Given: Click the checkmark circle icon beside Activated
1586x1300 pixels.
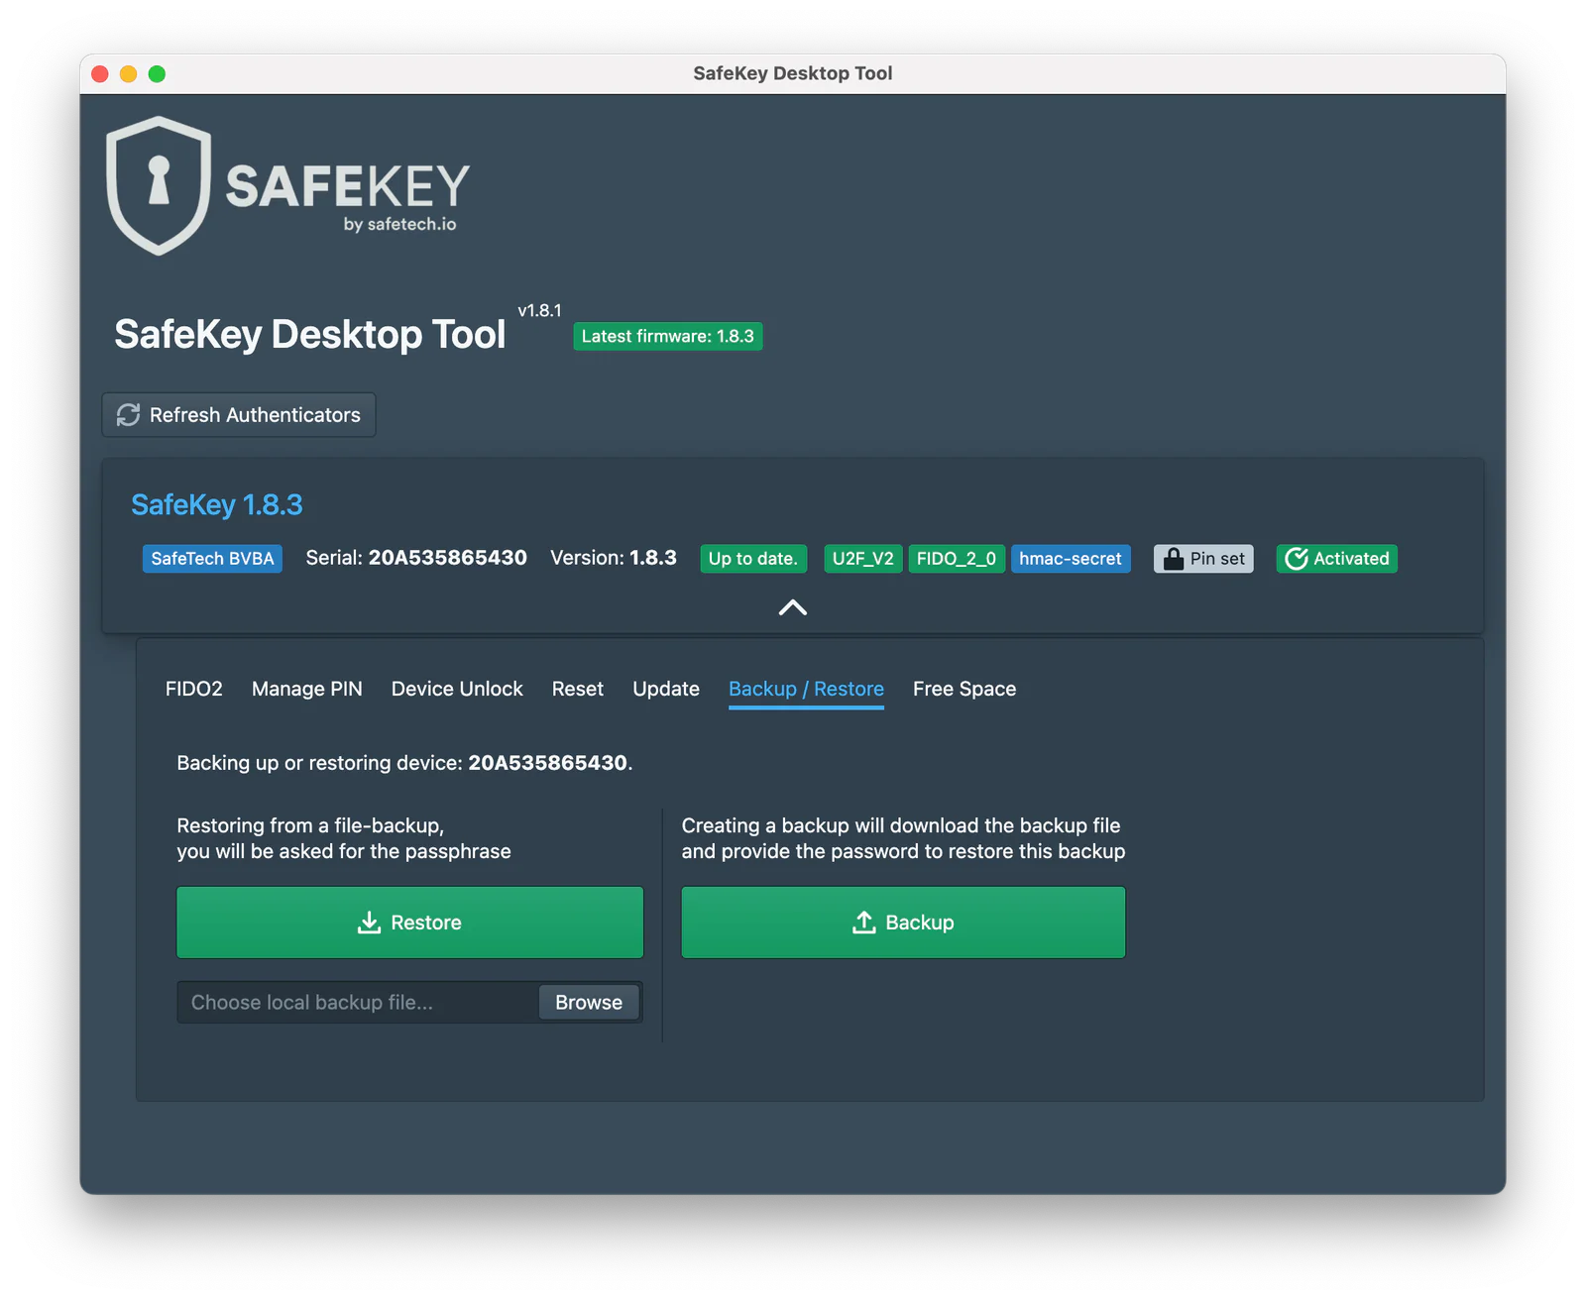Looking at the screenshot, I should pyautogui.click(x=1297, y=559).
